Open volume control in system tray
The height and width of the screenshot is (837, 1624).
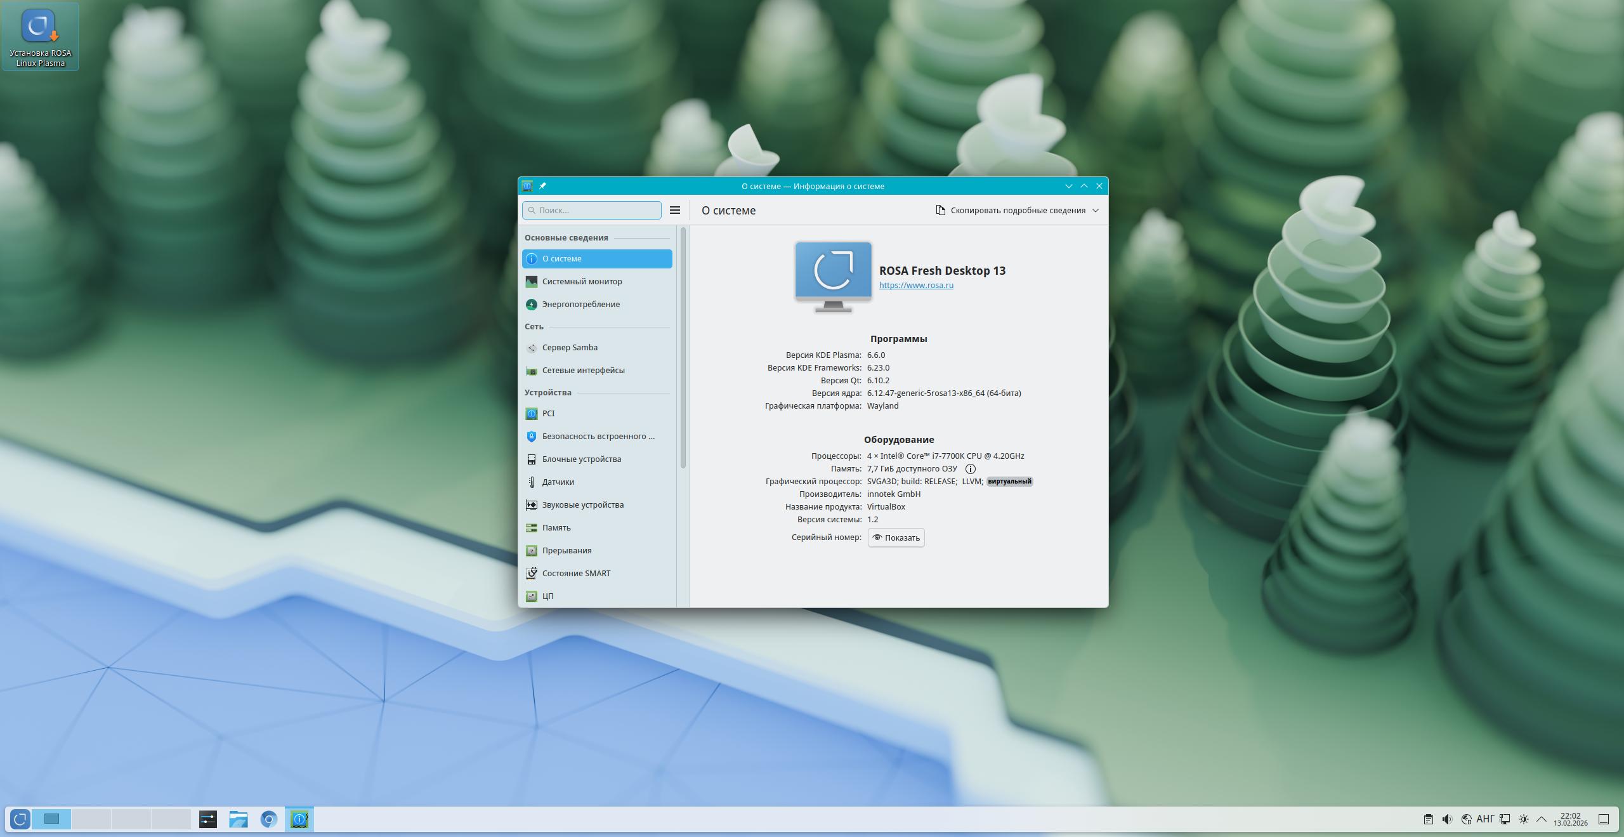click(1447, 819)
